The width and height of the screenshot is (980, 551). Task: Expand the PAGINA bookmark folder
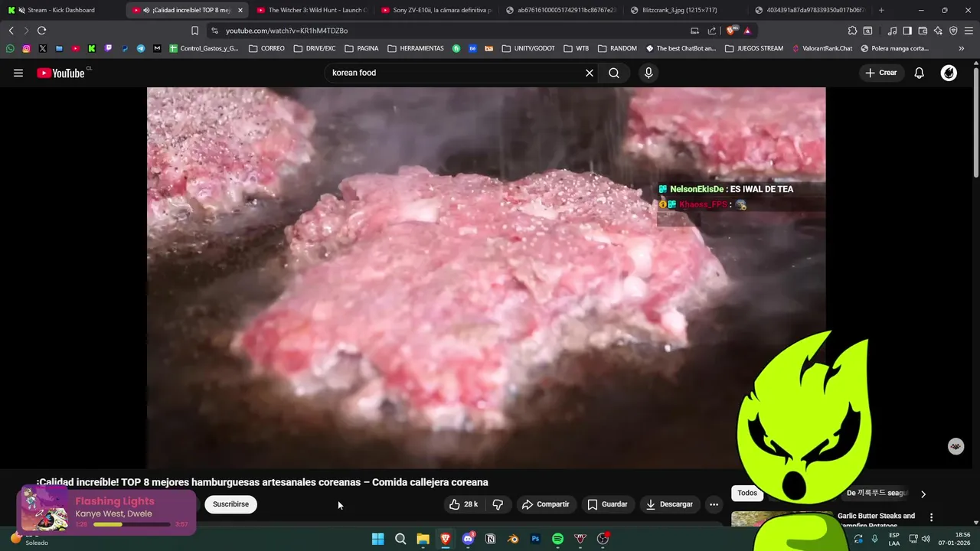pyautogui.click(x=361, y=48)
